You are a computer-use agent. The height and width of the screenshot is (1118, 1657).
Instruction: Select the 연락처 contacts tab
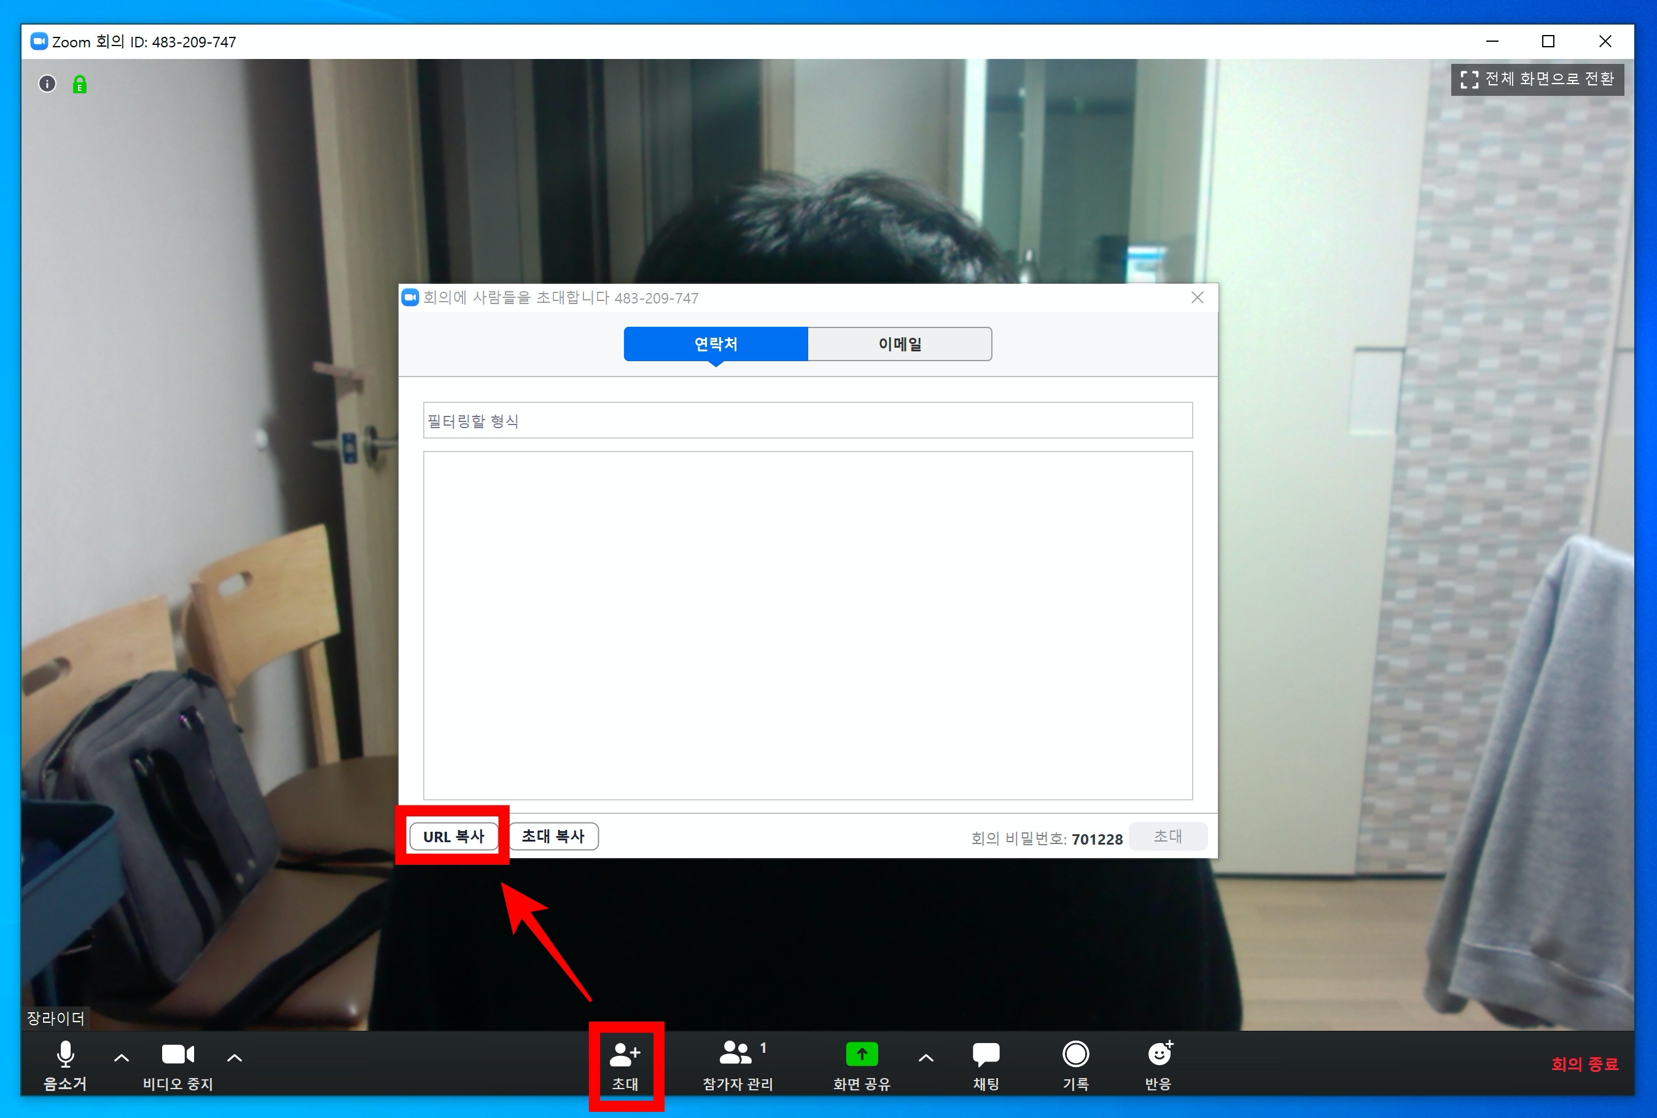pos(715,345)
